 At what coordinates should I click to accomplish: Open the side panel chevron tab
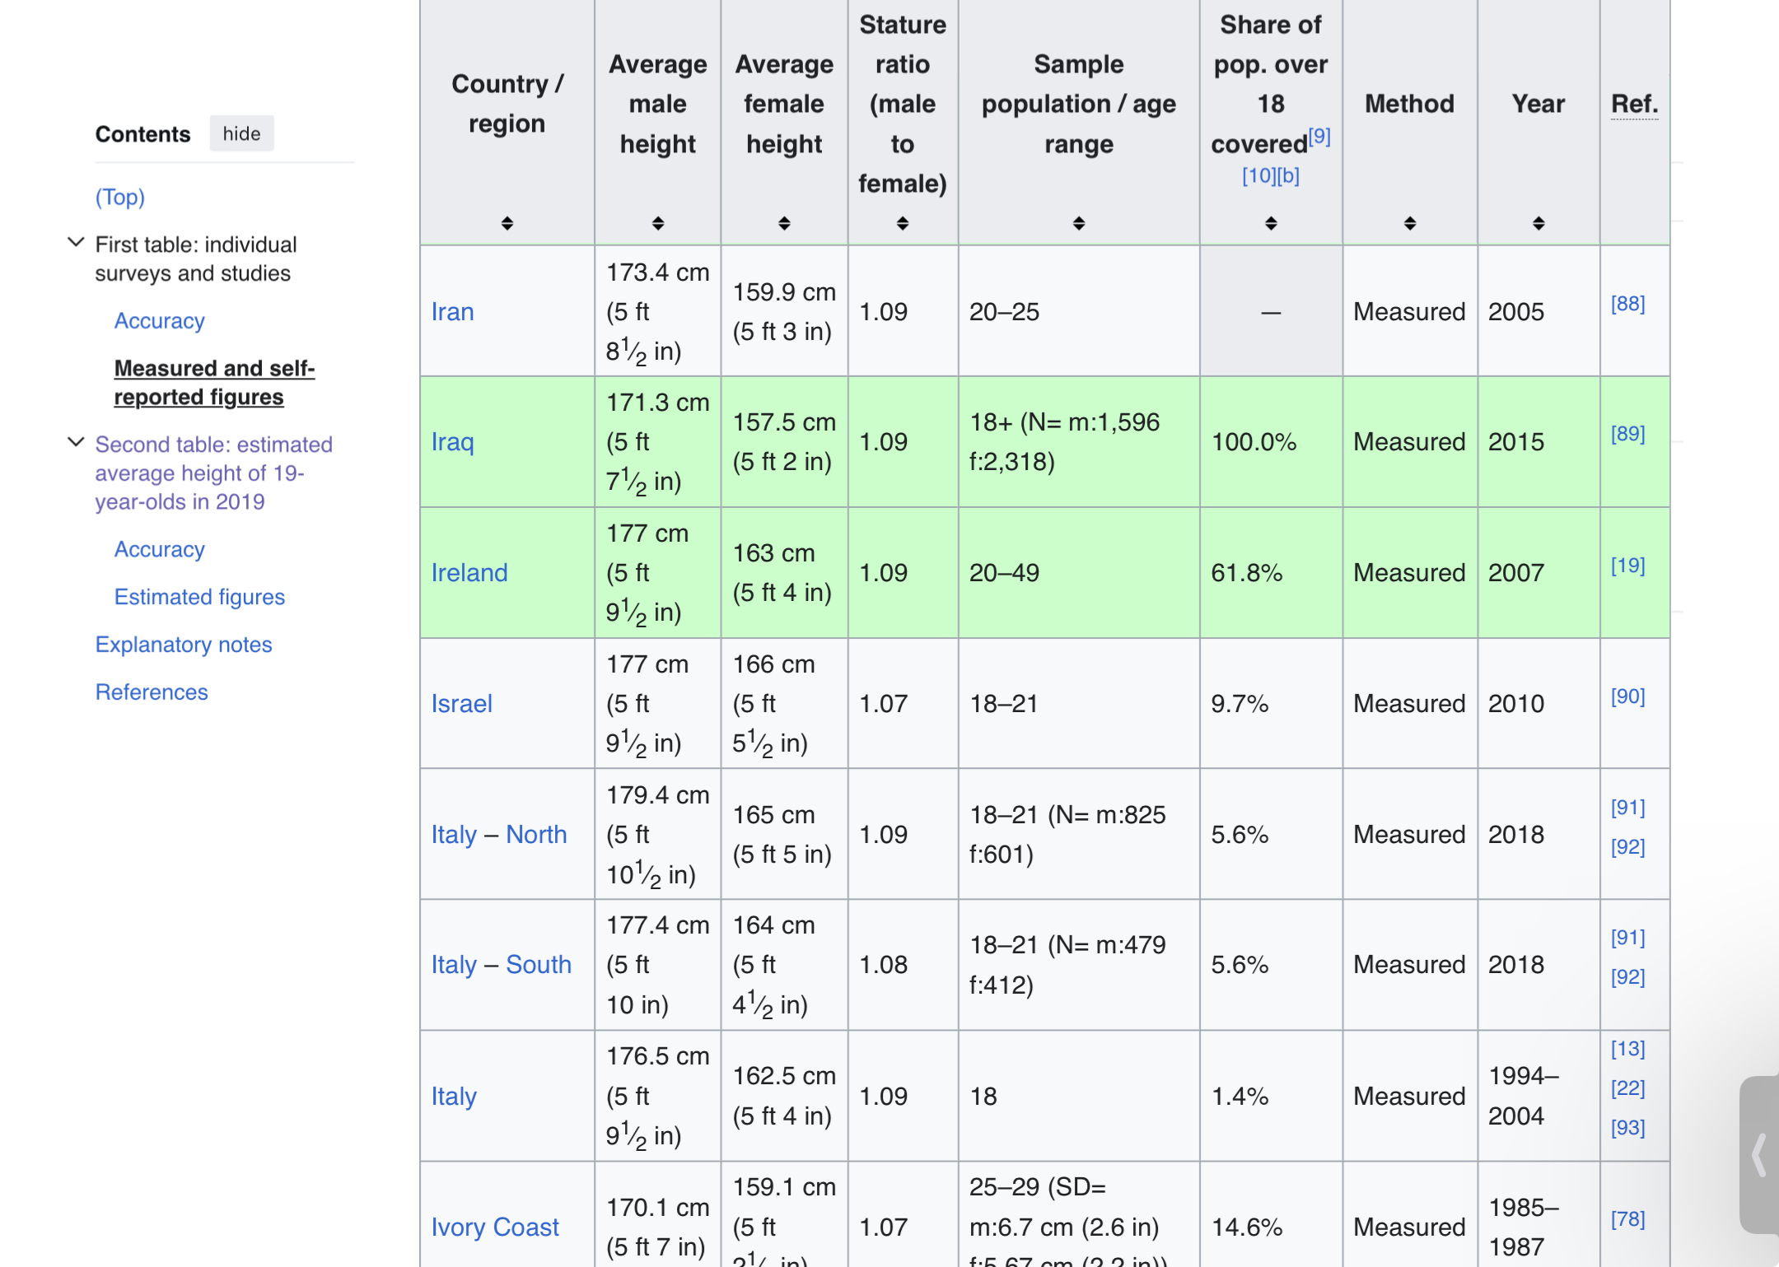point(1759,1154)
